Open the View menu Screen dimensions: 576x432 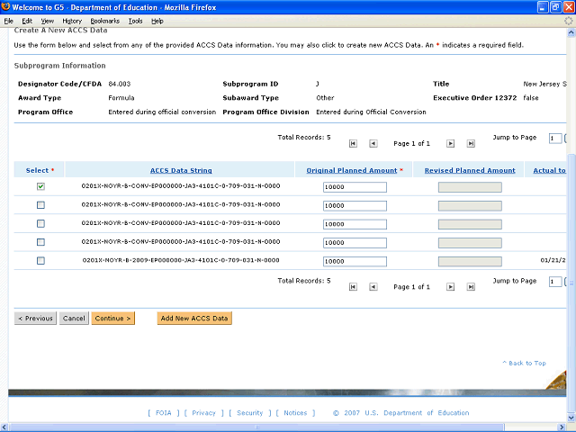pyautogui.click(x=48, y=22)
